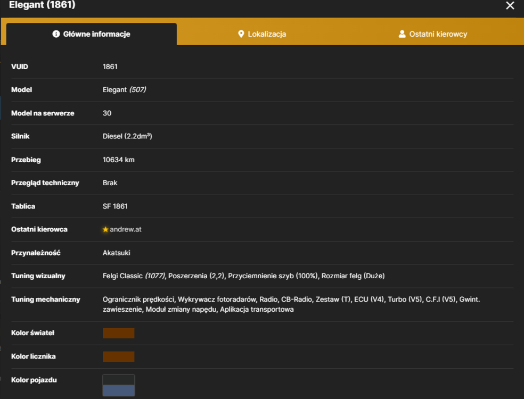
Task: Click the Przynależność row label
Action: 36,253
